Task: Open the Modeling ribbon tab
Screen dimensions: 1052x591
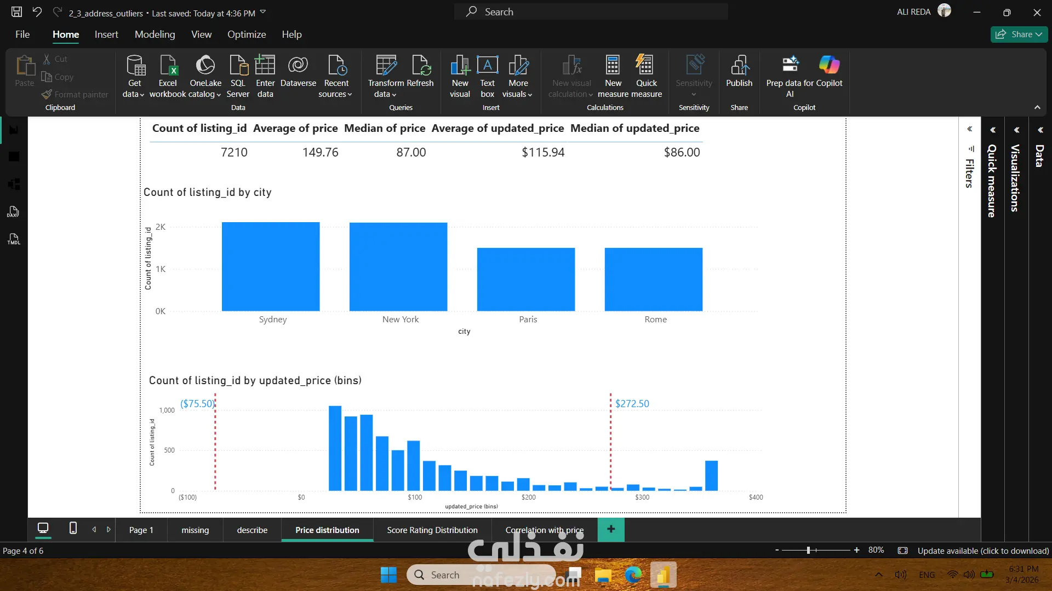Action: (155, 34)
